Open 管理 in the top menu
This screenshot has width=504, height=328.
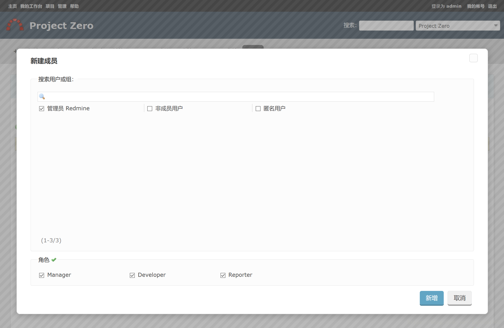click(x=62, y=6)
